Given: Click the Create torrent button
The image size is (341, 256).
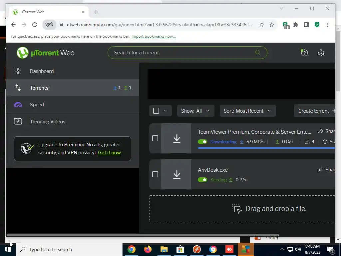Looking at the screenshot, I should pos(314,111).
